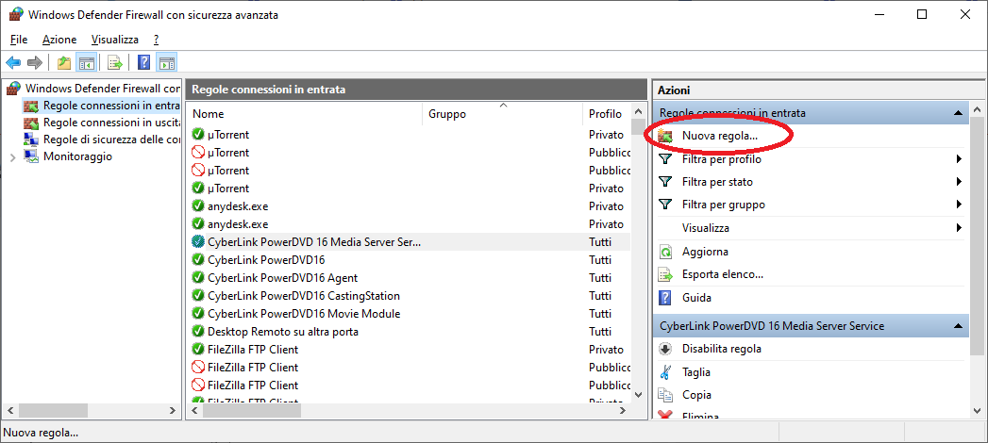
Task: Click the rules list vertical scrollbar up arrow
Action: point(637,110)
